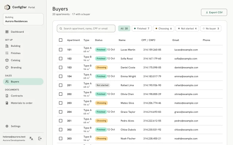Click the language translate icon
The width and height of the screenshot is (233, 145).
tap(31, 138)
